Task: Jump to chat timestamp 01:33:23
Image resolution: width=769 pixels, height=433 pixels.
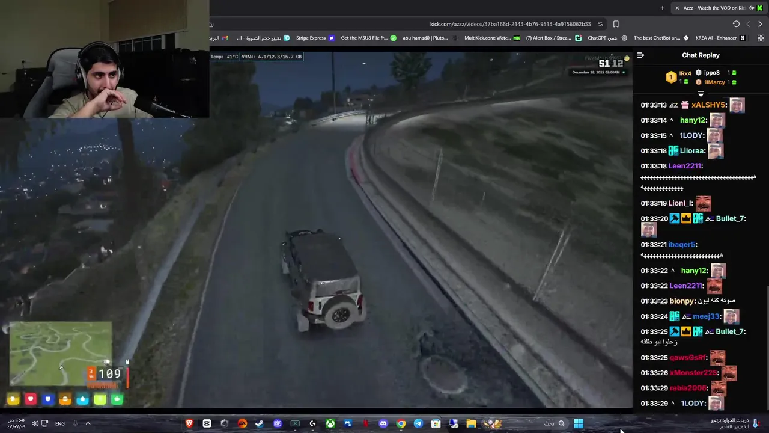Action: [654, 301]
